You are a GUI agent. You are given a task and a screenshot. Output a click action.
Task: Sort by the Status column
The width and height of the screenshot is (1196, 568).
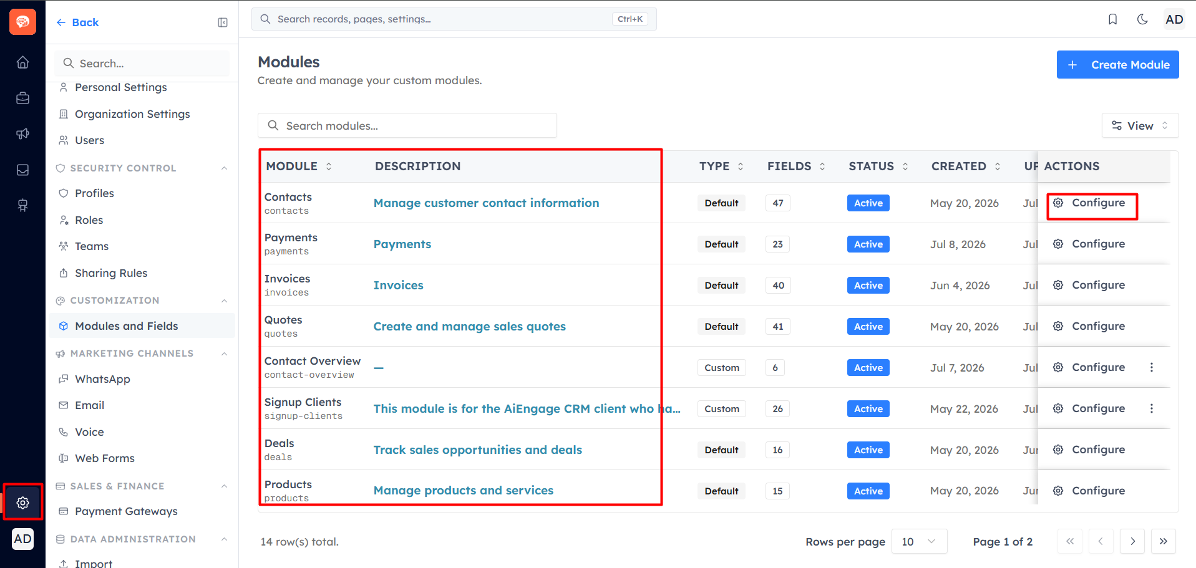(878, 166)
